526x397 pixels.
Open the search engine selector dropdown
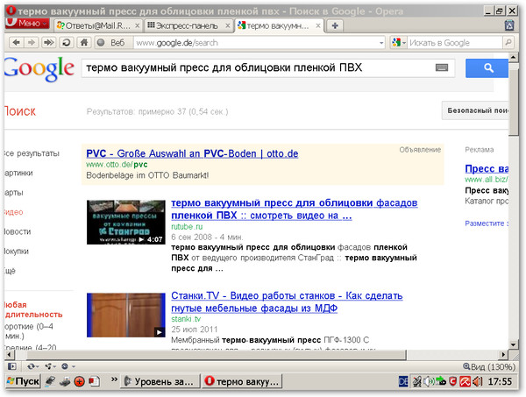click(399, 43)
